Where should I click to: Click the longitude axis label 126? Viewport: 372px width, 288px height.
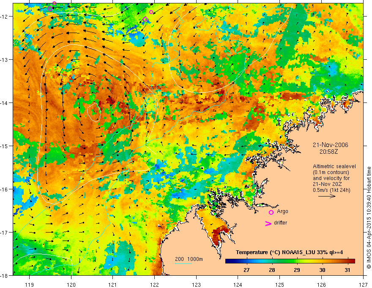[x=321, y=285]
